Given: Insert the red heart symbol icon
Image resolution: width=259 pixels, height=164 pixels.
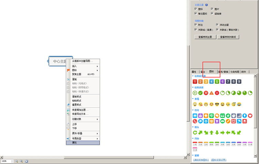Looking at the screenshot, I should 250,115.
